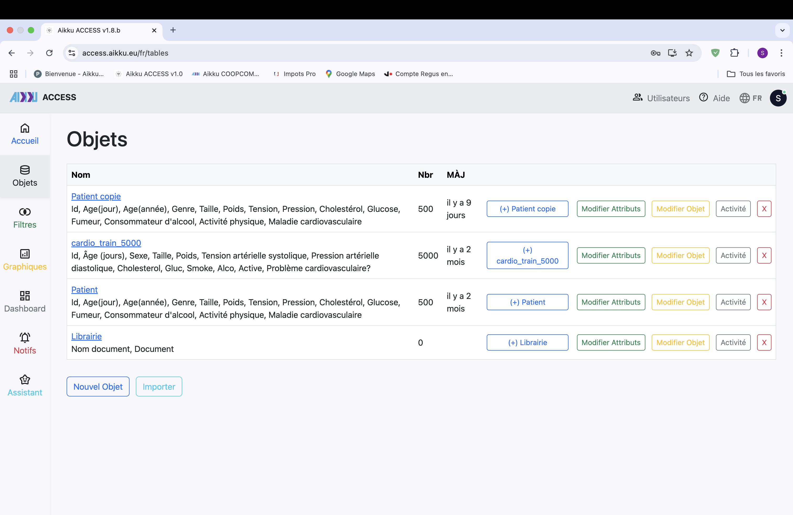
Task: Close the Aikku ACCESS v1.8.b tab
Action: tap(154, 30)
